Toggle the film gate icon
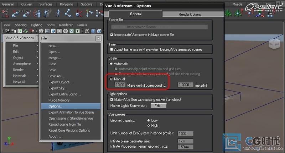Screen dimensions: 285x153 click(47, 31)
